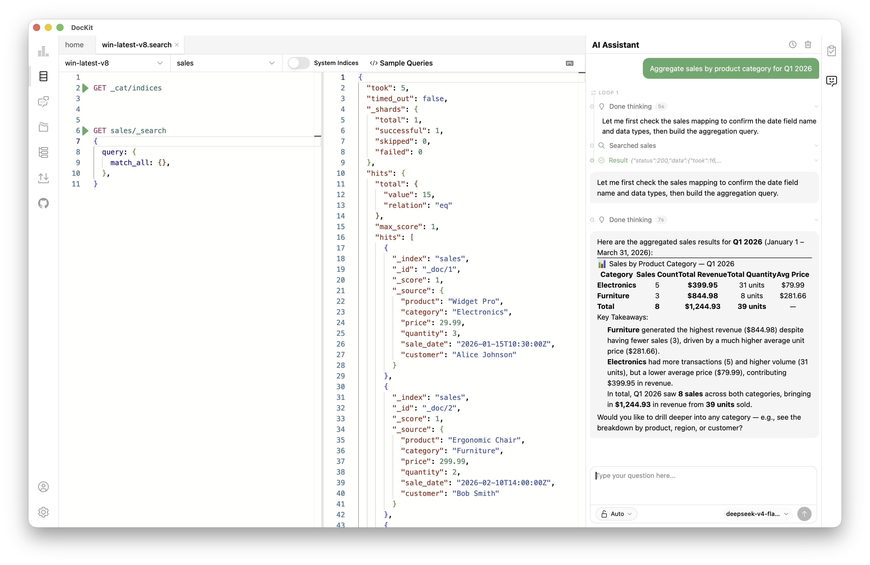The image size is (870, 565).
Task: Open the folder files icon in sidebar
Action: pos(43,127)
